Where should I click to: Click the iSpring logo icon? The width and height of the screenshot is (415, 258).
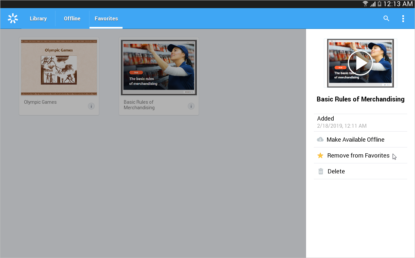(13, 18)
